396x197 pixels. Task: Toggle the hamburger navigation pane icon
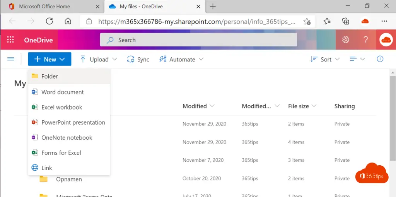point(11,59)
